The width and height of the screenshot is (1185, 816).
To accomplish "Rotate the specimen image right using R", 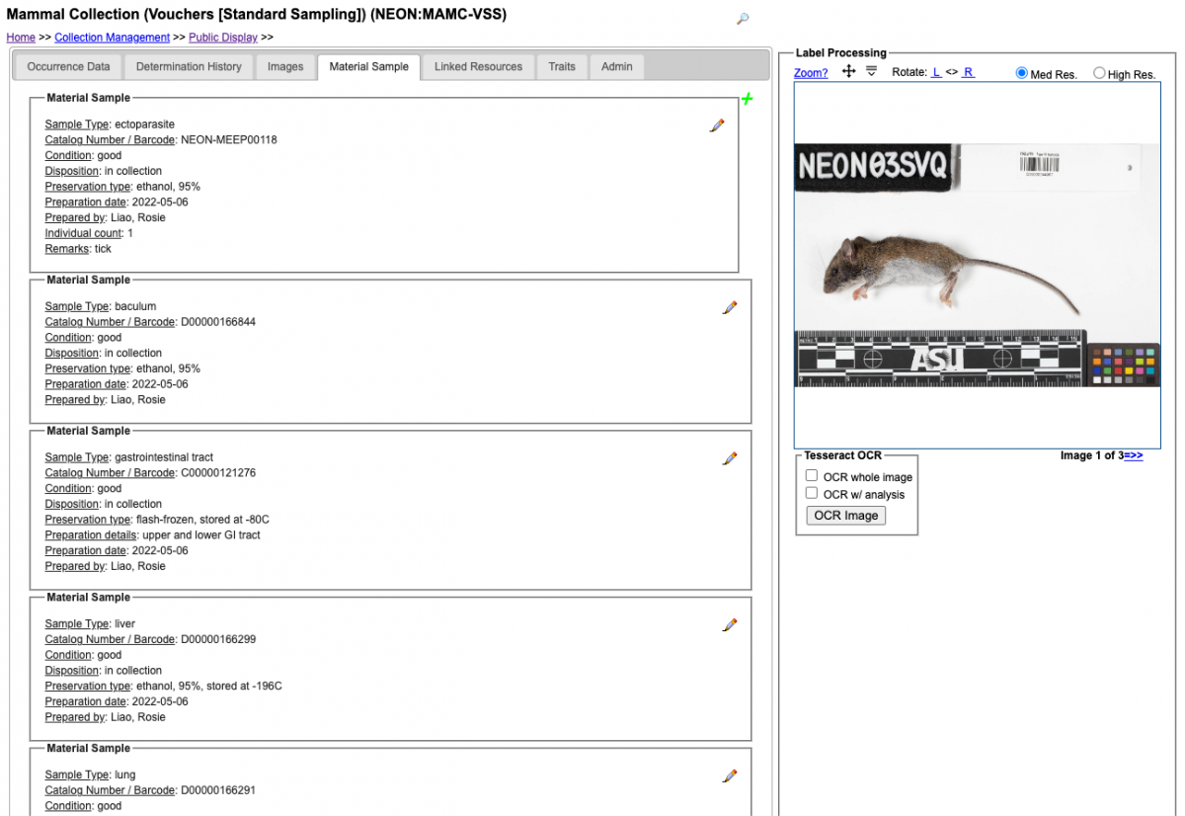I will pyautogui.click(x=970, y=72).
